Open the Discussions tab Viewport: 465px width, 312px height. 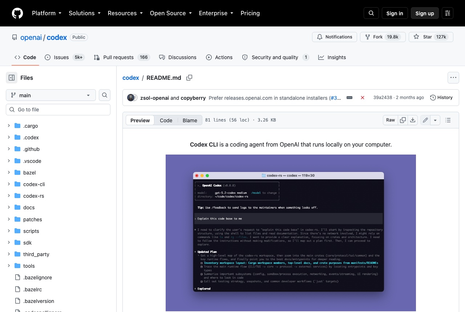(178, 57)
